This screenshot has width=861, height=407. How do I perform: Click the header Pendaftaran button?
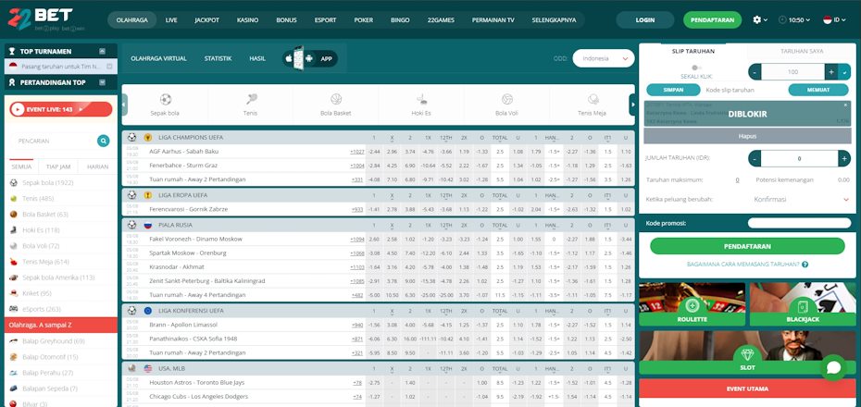tap(712, 19)
